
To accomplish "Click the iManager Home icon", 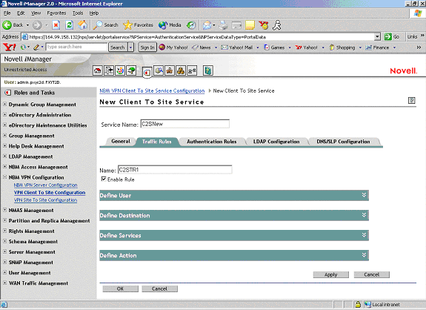I will pyautogui.click(x=98, y=70).
